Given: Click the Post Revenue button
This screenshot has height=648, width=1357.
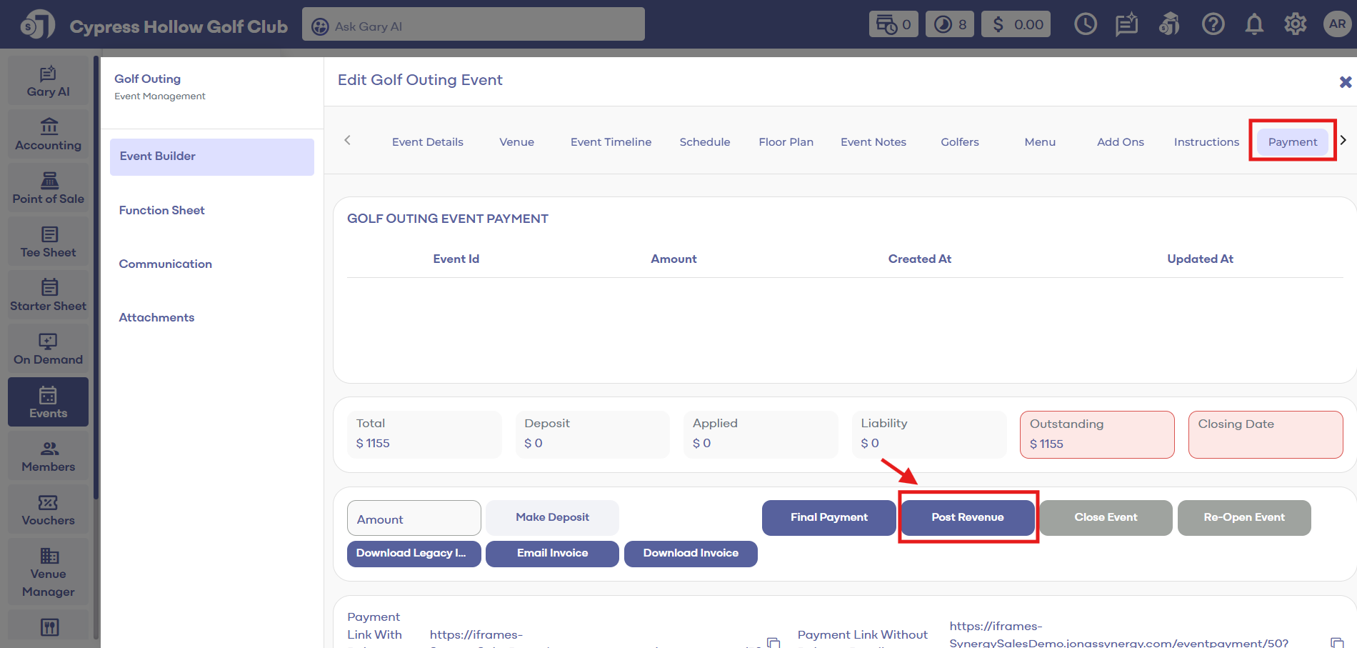Looking at the screenshot, I should pyautogui.click(x=967, y=517).
